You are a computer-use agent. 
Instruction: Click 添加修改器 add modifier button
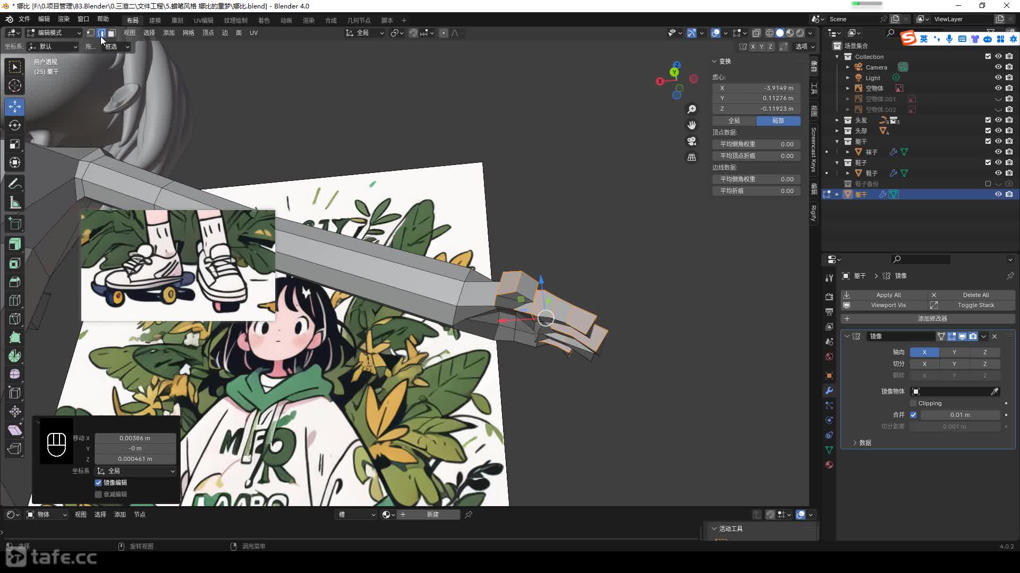pyautogui.click(x=928, y=319)
